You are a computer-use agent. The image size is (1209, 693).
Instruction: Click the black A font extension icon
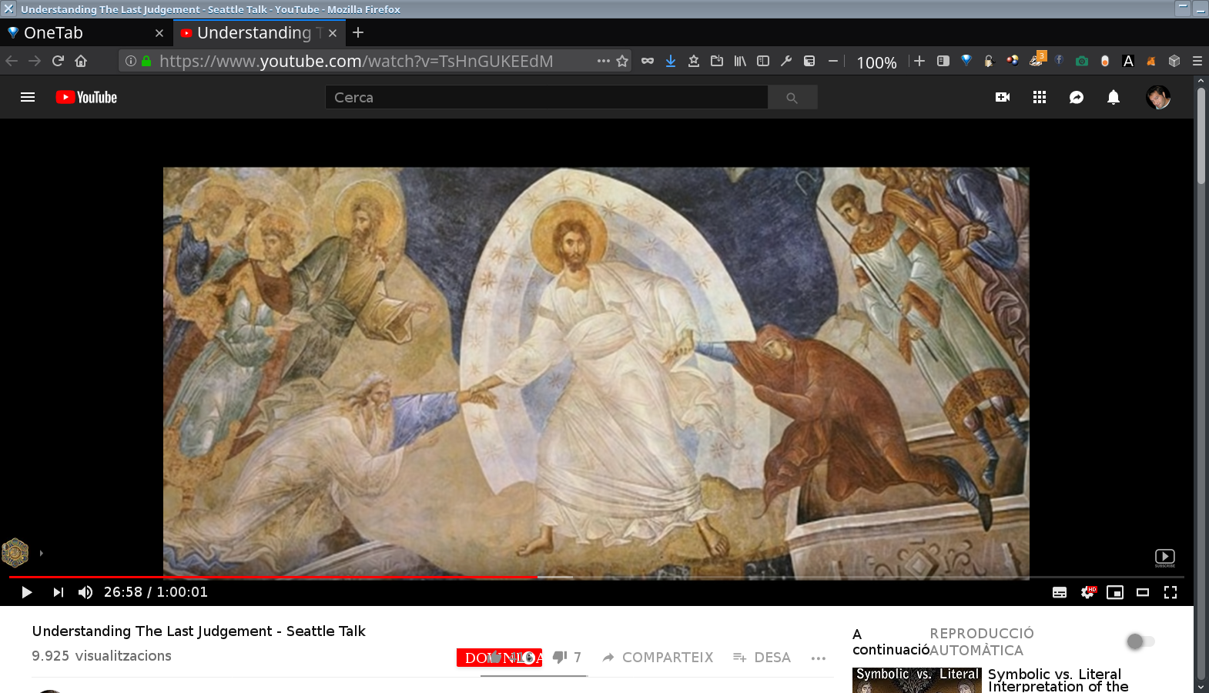[1128, 61]
